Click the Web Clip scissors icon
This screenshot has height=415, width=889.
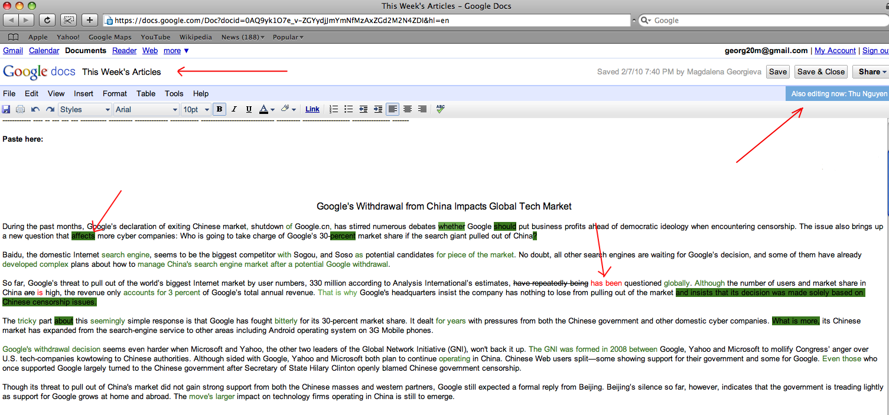[69, 20]
